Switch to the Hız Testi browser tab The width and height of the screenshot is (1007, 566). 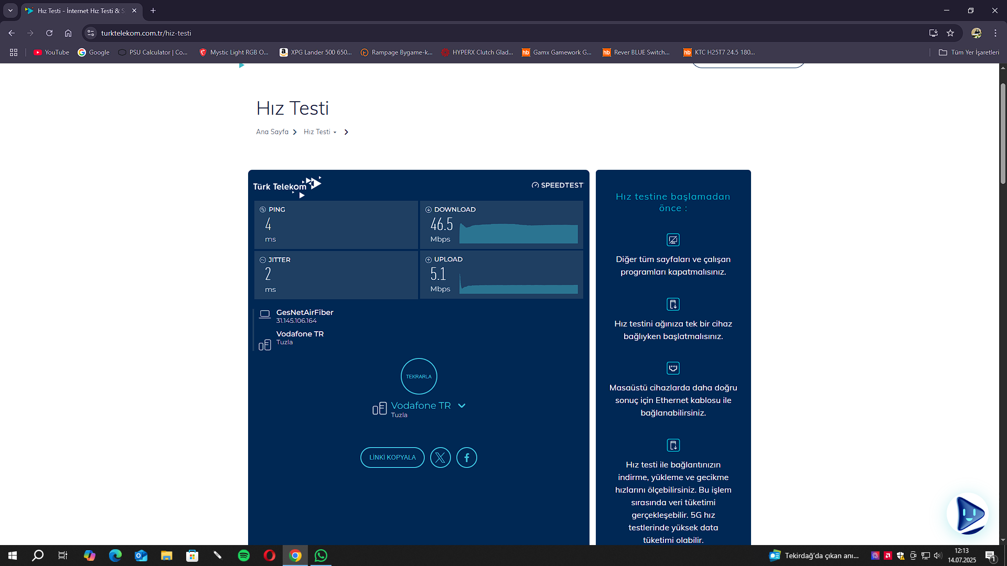79,10
